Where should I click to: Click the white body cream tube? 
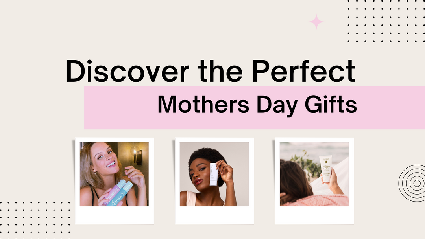point(325,167)
